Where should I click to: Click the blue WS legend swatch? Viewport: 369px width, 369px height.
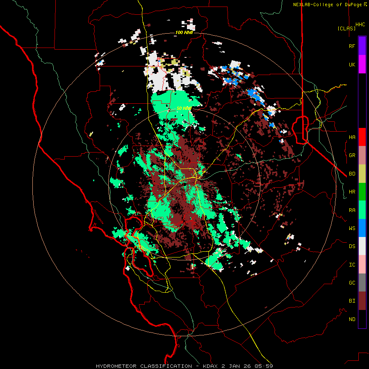362,228
